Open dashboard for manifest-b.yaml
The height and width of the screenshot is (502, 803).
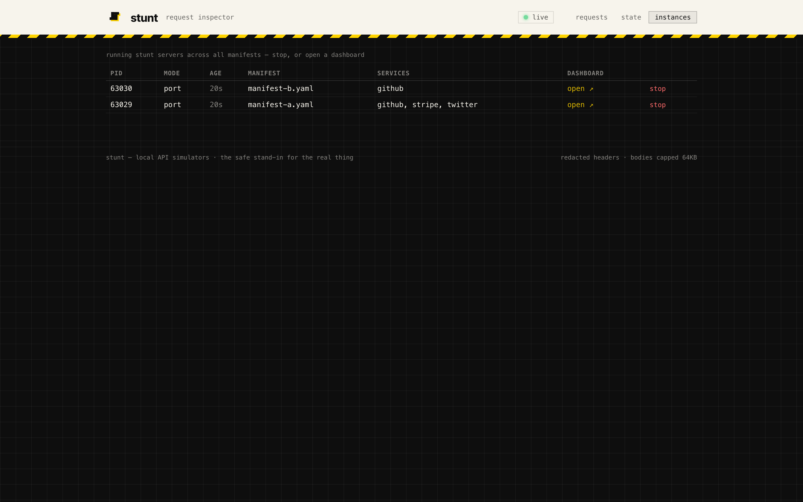(x=580, y=89)
